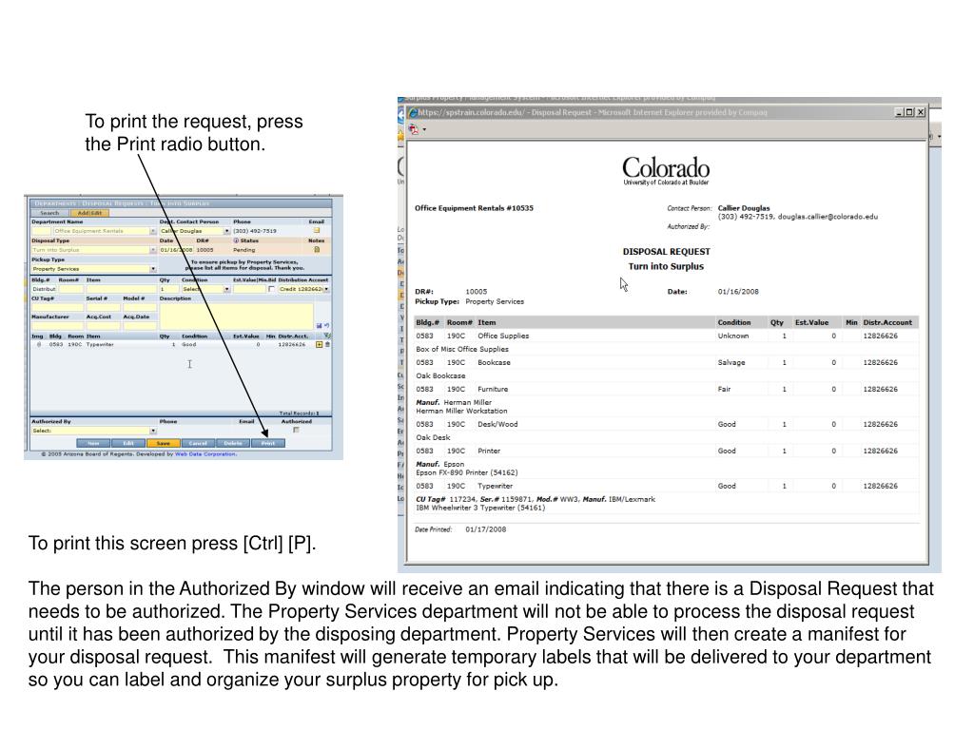Viewport: 974px width, 730px height.
Task: Click 'Office Equipment Rentals #10535' heading
Action: tap(474, 208)
